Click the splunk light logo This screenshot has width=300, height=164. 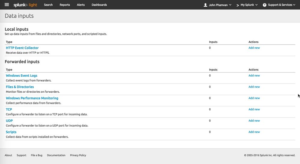point(25,5)
